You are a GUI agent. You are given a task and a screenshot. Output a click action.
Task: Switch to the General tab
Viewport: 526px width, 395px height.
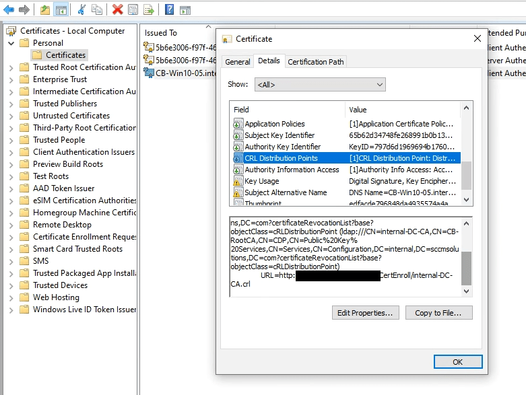238,62
